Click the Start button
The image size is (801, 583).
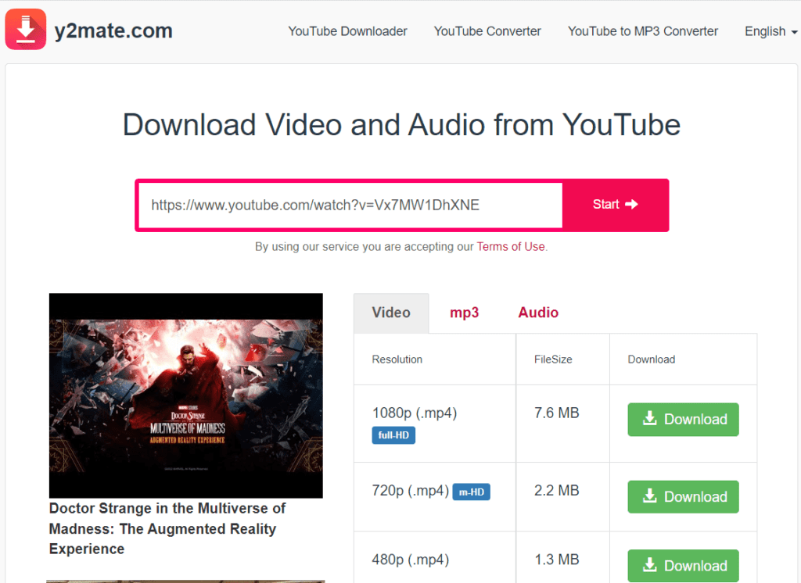click(616, 205)
